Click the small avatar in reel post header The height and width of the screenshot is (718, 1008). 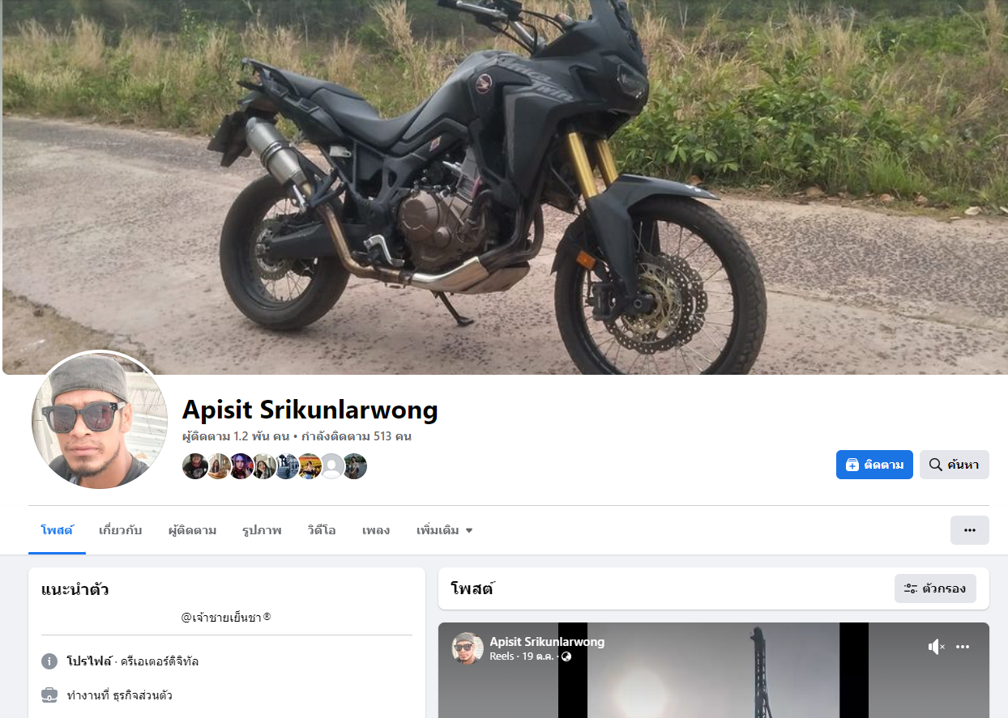click(468, 648)
